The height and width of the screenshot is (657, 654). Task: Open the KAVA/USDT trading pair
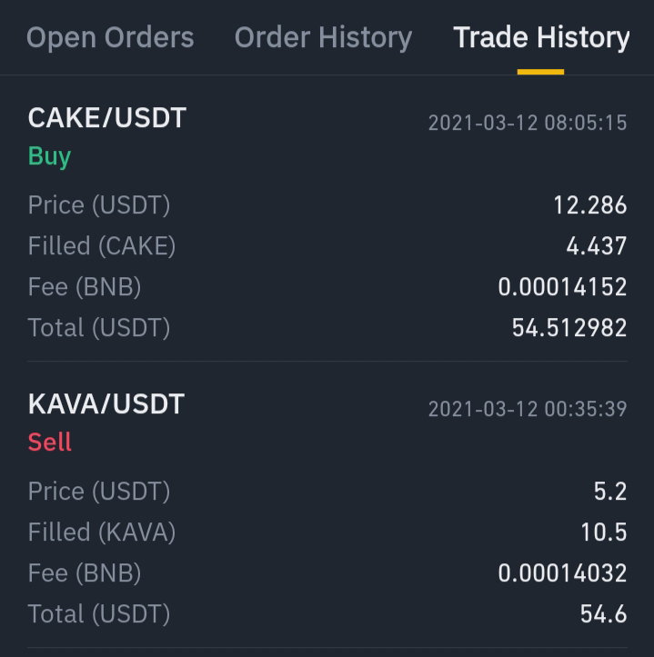106,403
